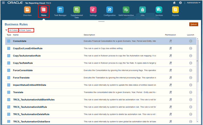Open the Task Manager icon
The width and height of the screenshot is (203, 125).
coord(60,10)
